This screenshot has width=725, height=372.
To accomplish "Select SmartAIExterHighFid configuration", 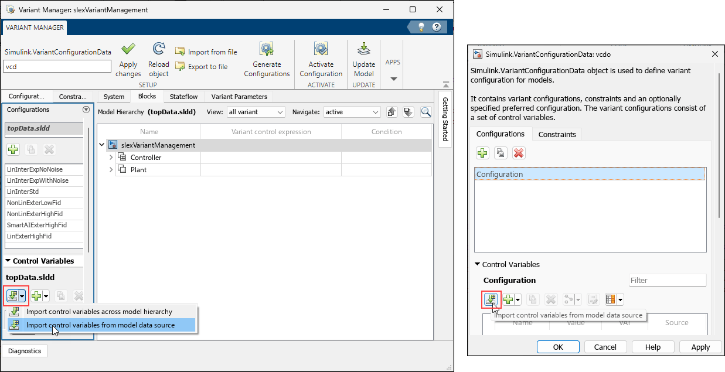I will (43, 225).
